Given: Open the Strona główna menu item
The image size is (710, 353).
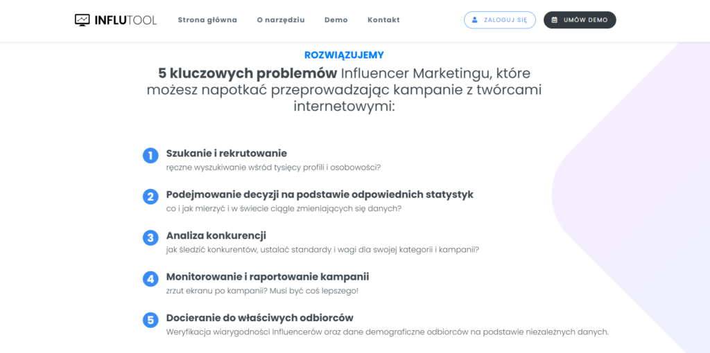Looking at the screenshot, I should point(207,20).
